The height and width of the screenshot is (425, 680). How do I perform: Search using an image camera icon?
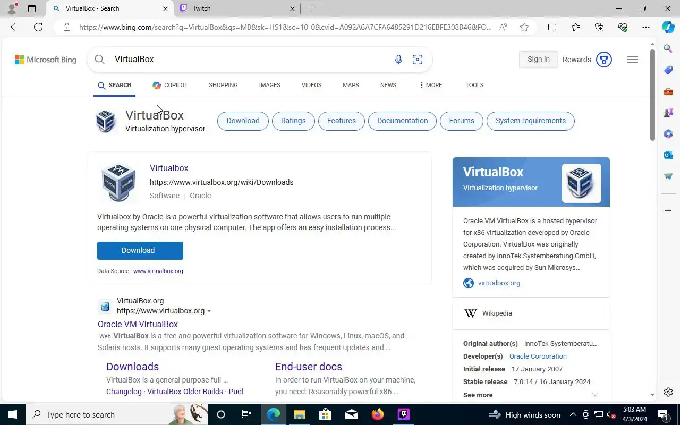coord(418,59)
